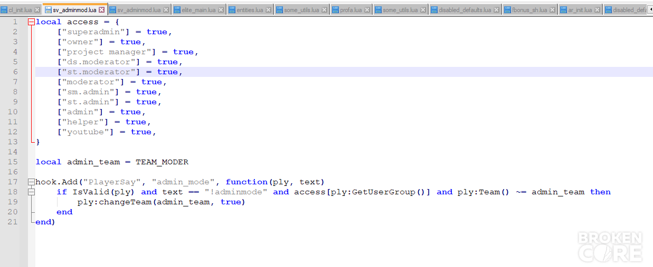653x267 pixels.
Task: Click the "helper" key
Action: (x=83, y=122)
